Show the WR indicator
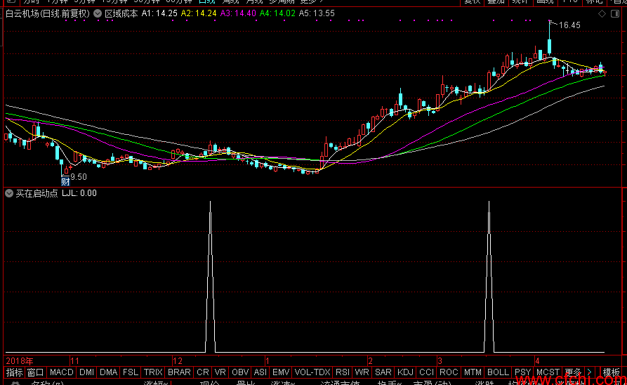This screenshot has height=385, width=627. 362,372
